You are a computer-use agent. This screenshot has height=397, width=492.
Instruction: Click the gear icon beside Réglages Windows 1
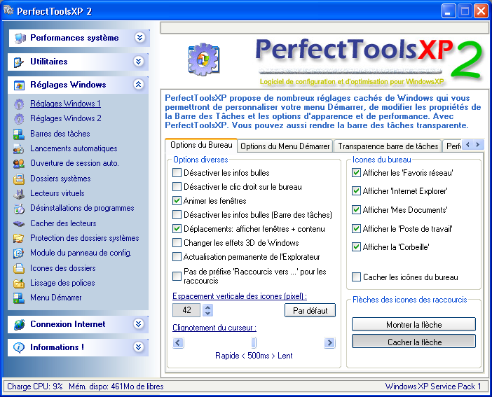tap(19, 104)
